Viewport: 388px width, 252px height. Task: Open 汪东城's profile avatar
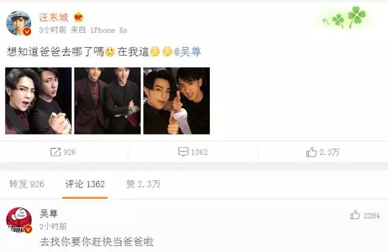tap(19, 23)
